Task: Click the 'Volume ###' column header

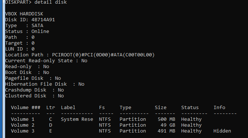Action: click(26, 108)
